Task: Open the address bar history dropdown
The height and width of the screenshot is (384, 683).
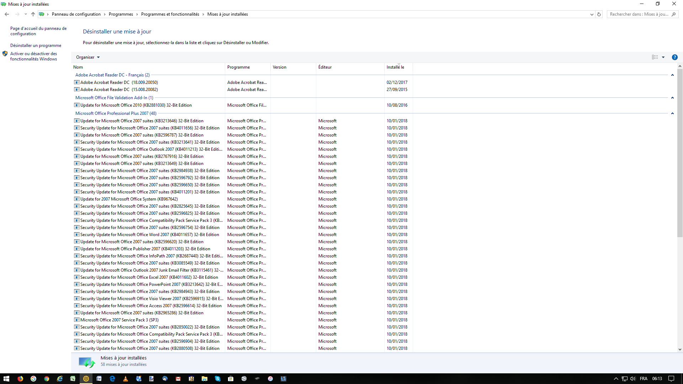Action: pos(592,14)
